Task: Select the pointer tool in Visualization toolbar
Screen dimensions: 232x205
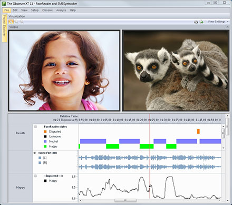Action: 11,22
